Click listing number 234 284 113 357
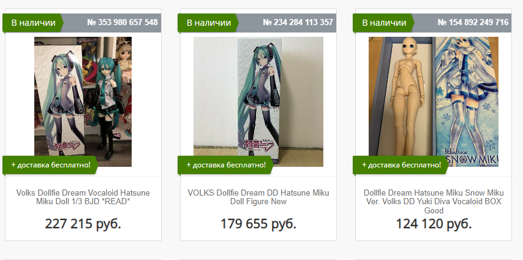 coord(298,23)
